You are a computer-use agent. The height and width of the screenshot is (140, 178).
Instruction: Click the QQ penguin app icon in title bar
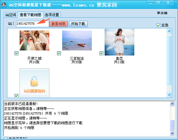[x=4, y=4]
